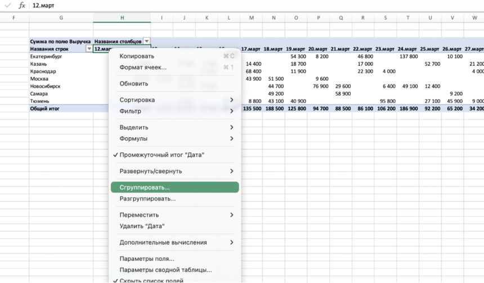Screen dimensions: 484x283
Task: Select column W header
Action: 474,18
